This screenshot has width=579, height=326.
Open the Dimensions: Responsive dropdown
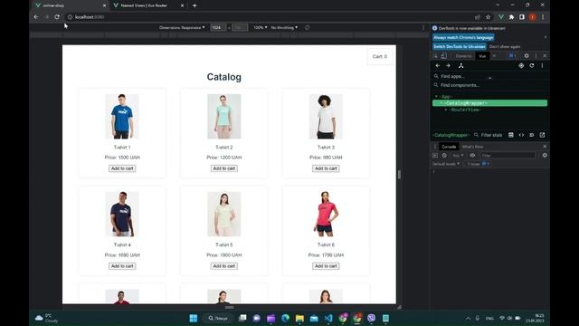(x=182, y=28)
